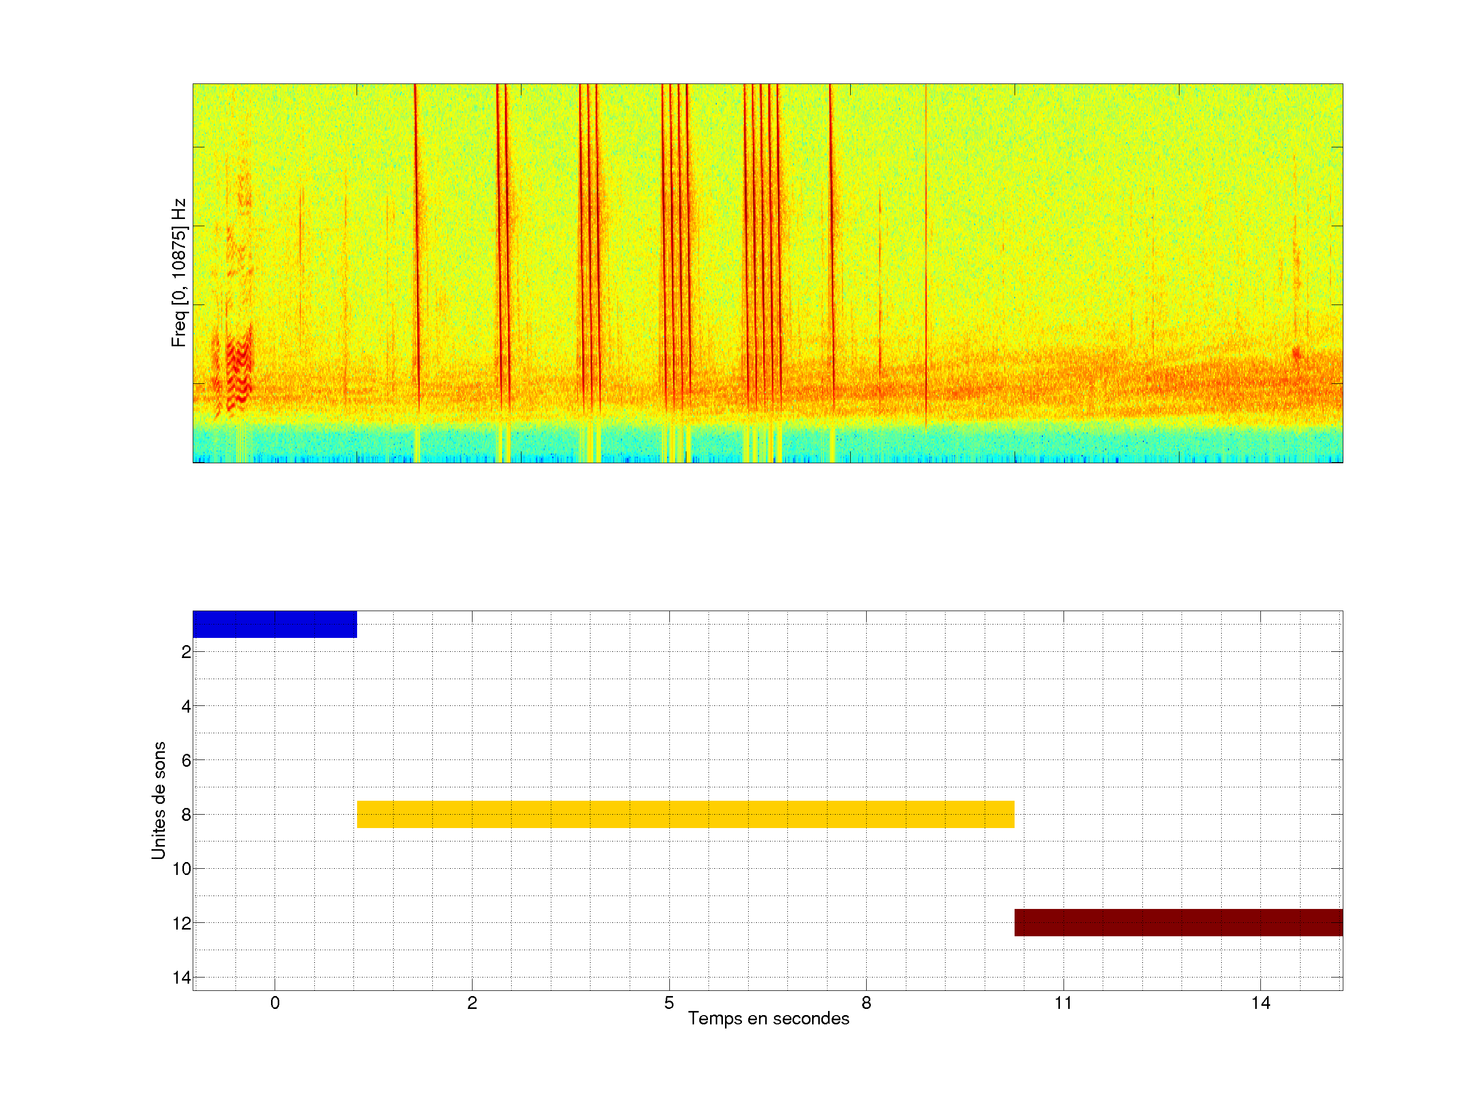Click x-axis tick label 14
The width and height of the screenshot is (1484, 1113).
(x=1260, y=1003)
